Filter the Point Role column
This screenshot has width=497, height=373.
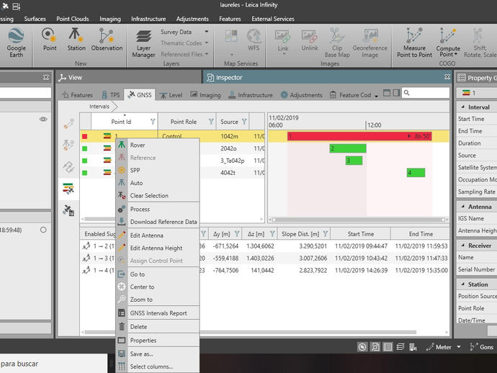211,122
